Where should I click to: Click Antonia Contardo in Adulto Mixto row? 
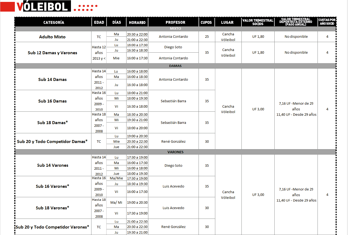[x=173, y=36]
